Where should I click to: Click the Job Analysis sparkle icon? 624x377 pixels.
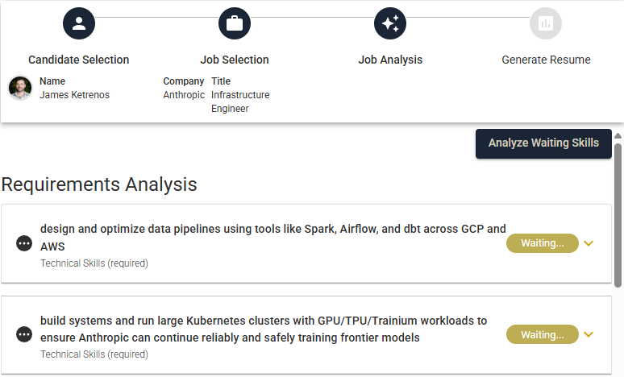390,23
